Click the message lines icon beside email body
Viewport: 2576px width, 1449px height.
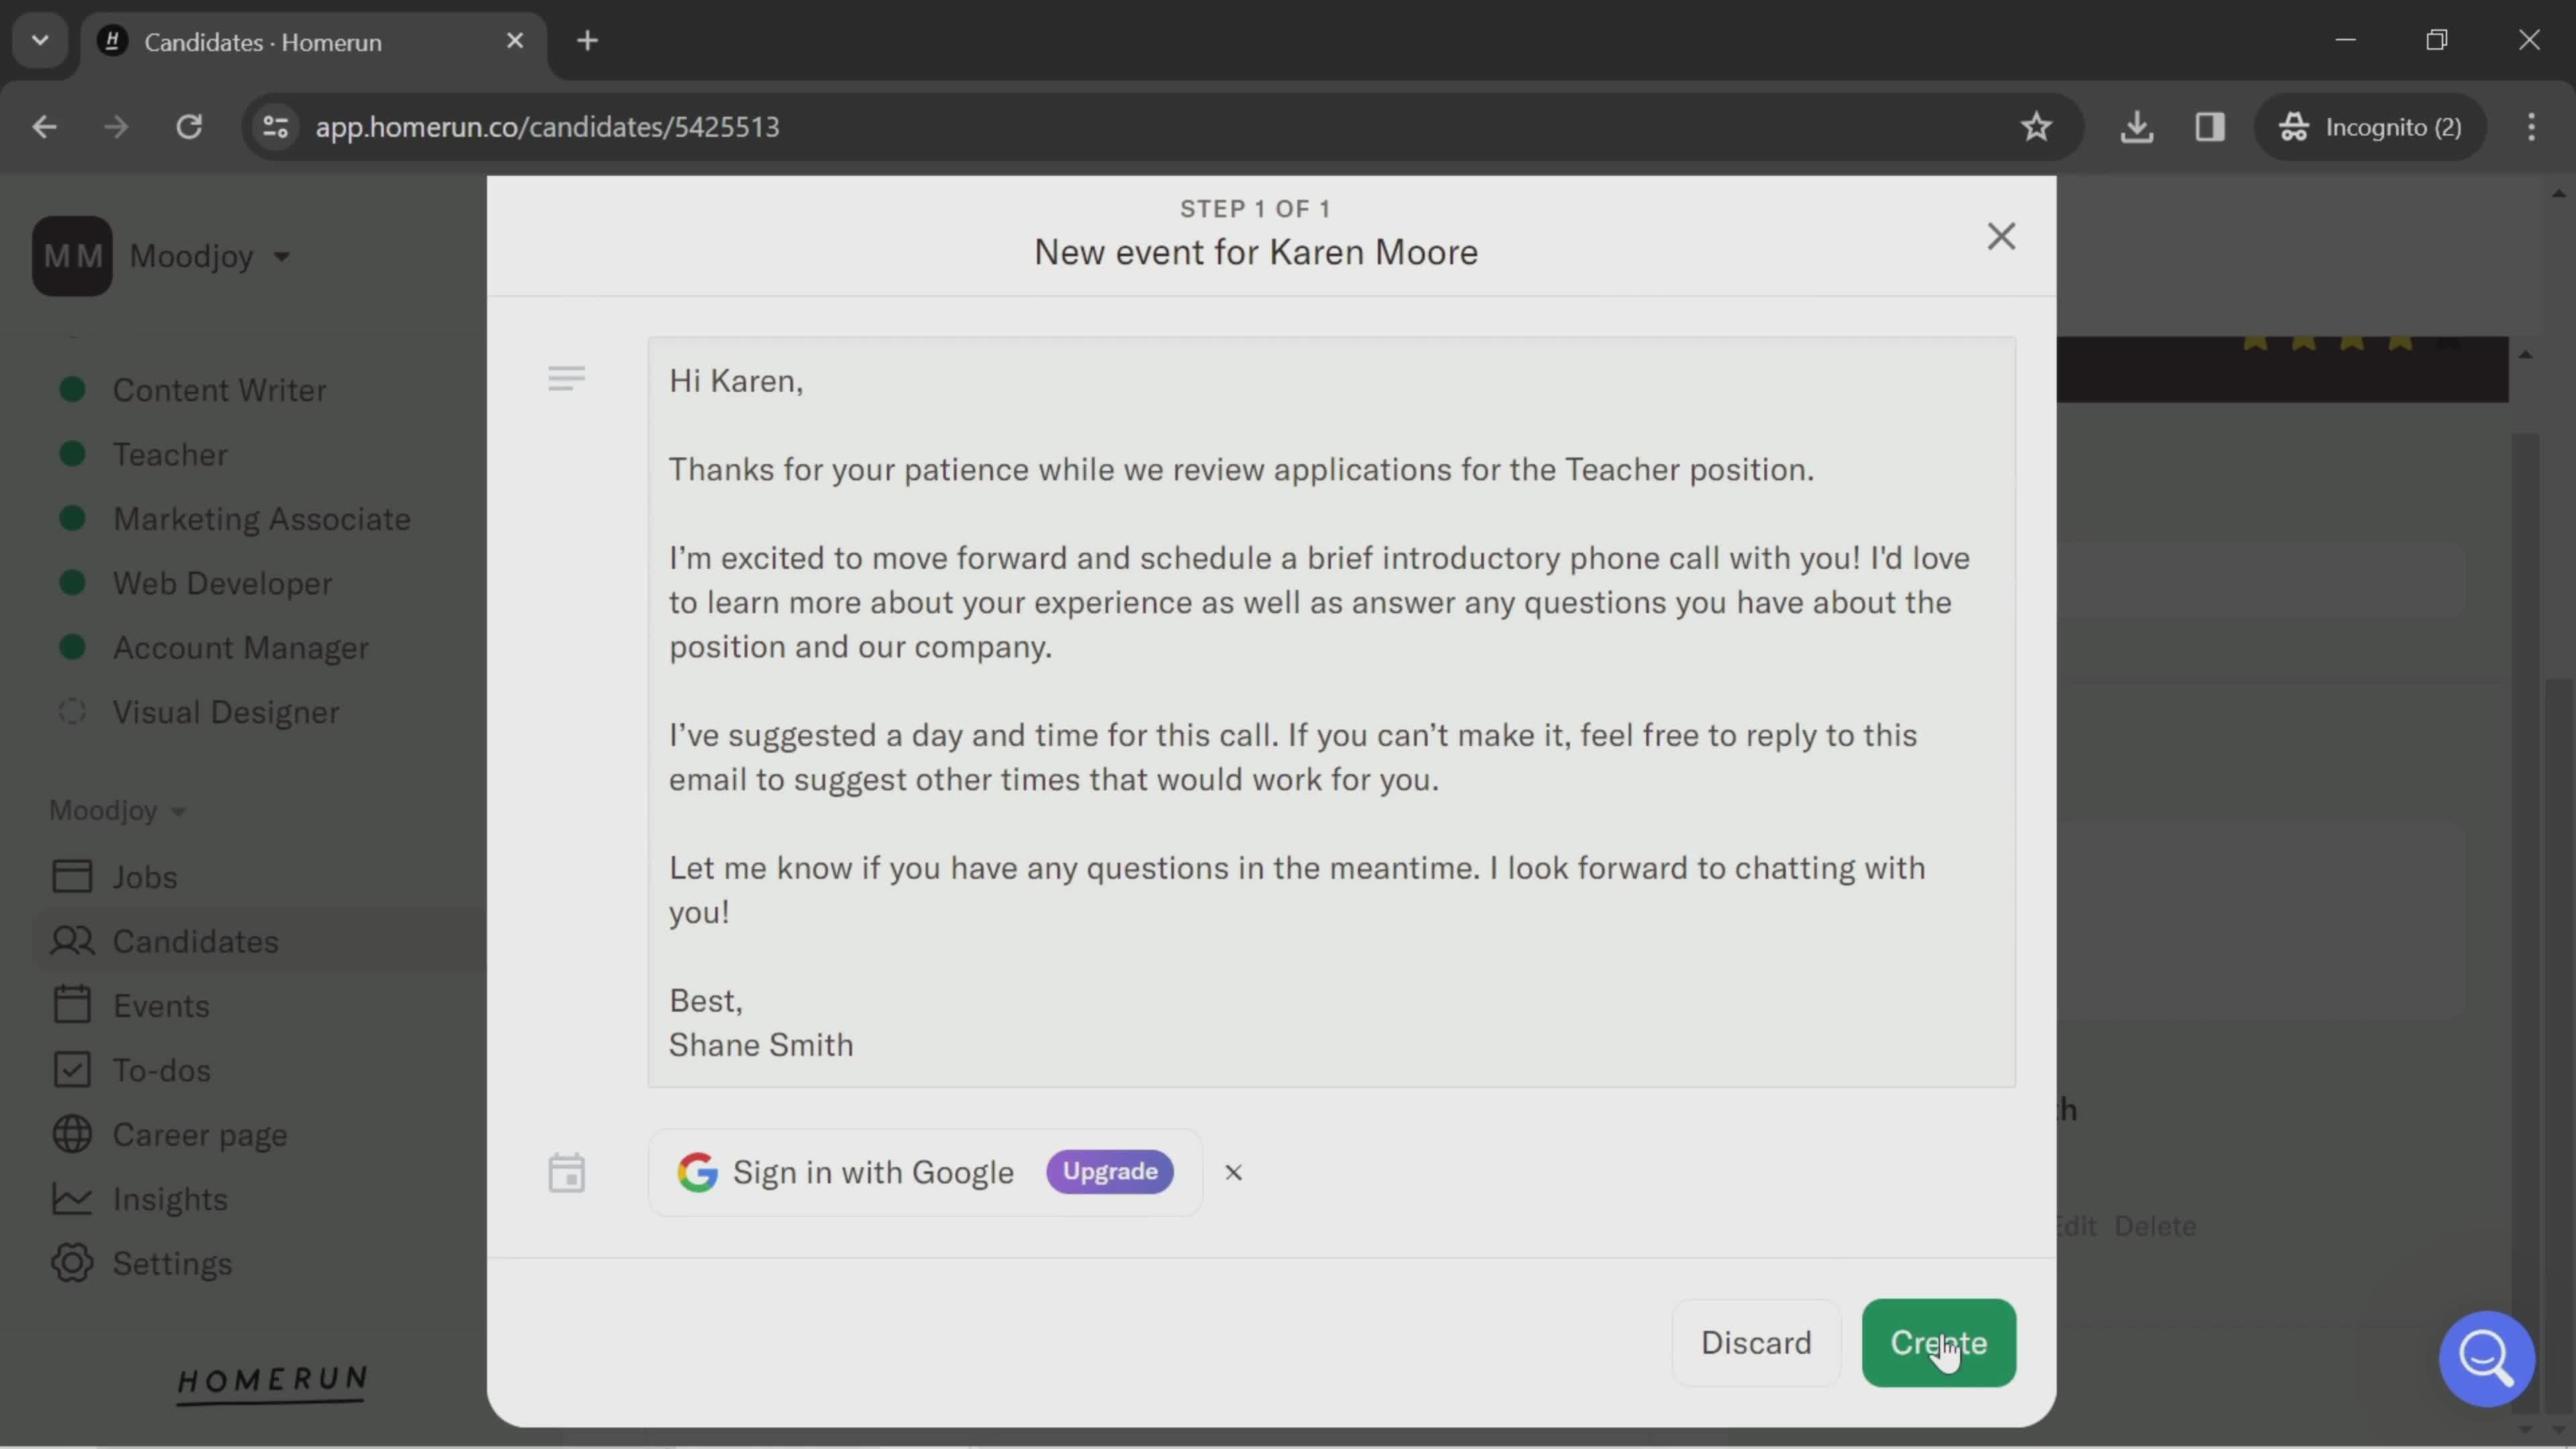click(566, 378)
